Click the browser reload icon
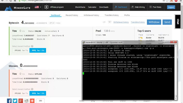This screenshot has width=183, height=103. click(x=11, y=1)
